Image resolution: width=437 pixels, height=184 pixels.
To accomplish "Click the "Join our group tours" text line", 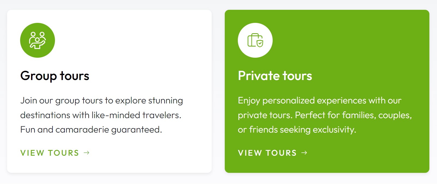I will [101, 101].
